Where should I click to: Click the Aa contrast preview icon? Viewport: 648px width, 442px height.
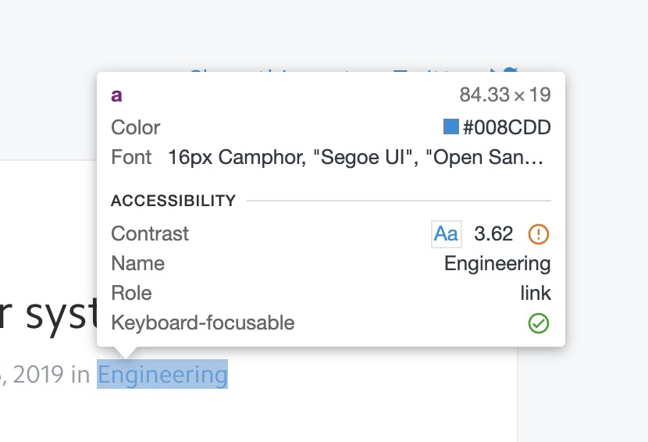(x=446, y=233)
